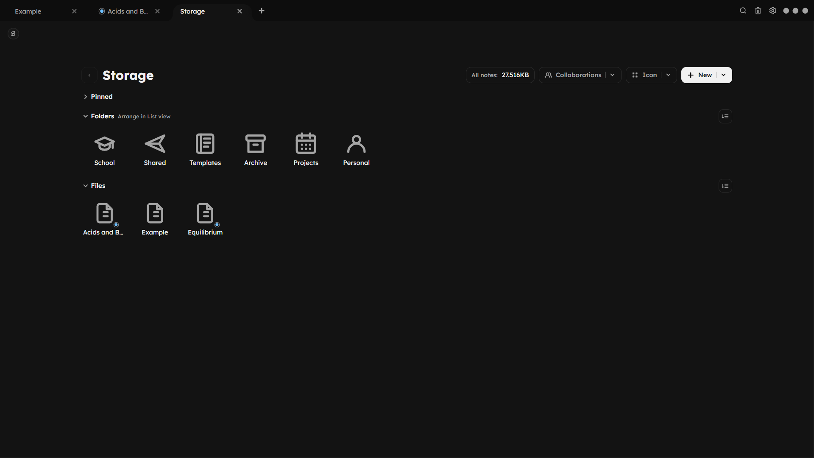Create a note with the New button
814x458 pixels.
click(702, 75)
